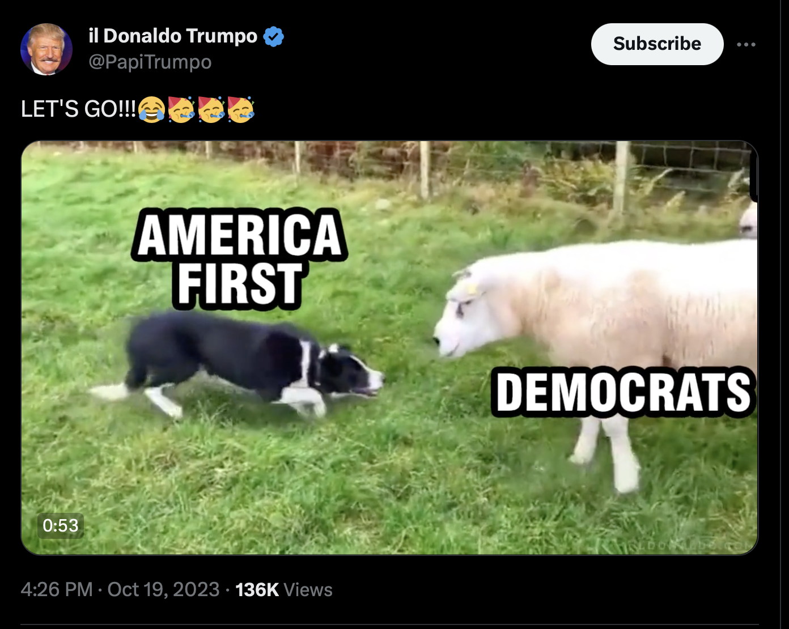Play the sheepdog video thumbnail

click(389, 347)
